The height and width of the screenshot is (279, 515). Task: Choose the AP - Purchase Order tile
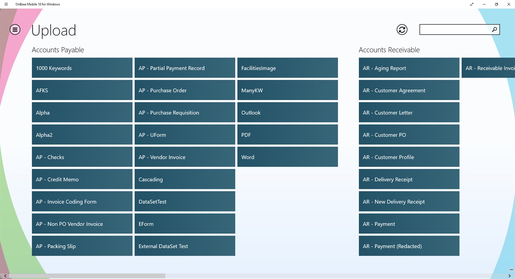coord(184,90)
